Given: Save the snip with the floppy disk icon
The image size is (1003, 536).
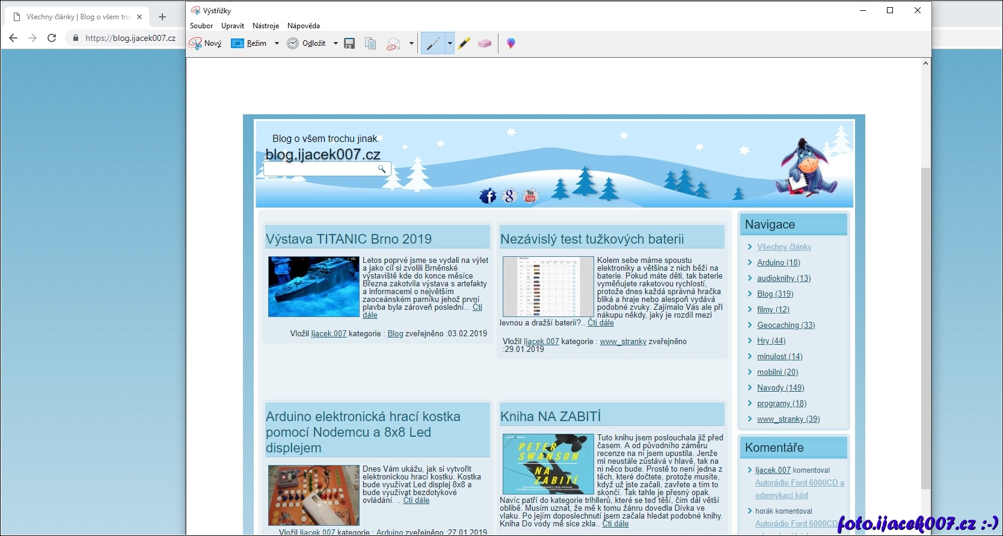Looking at the screenshot, I should click(x=349, y=43).
